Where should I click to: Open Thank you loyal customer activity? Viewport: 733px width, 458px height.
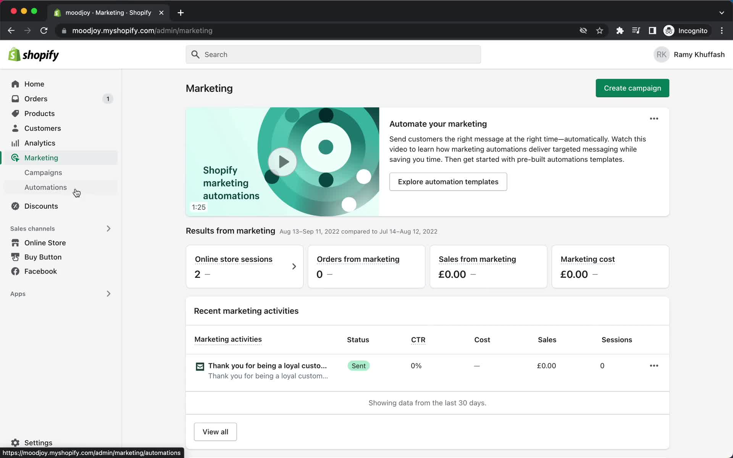pos(267,366)
